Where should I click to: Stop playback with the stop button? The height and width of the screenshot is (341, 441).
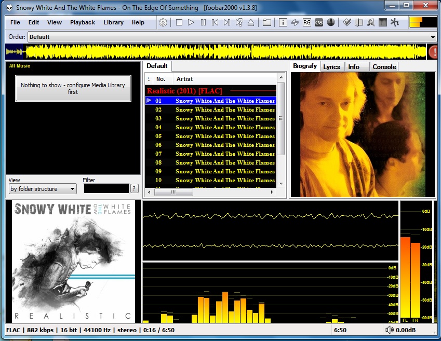(179, 22)
